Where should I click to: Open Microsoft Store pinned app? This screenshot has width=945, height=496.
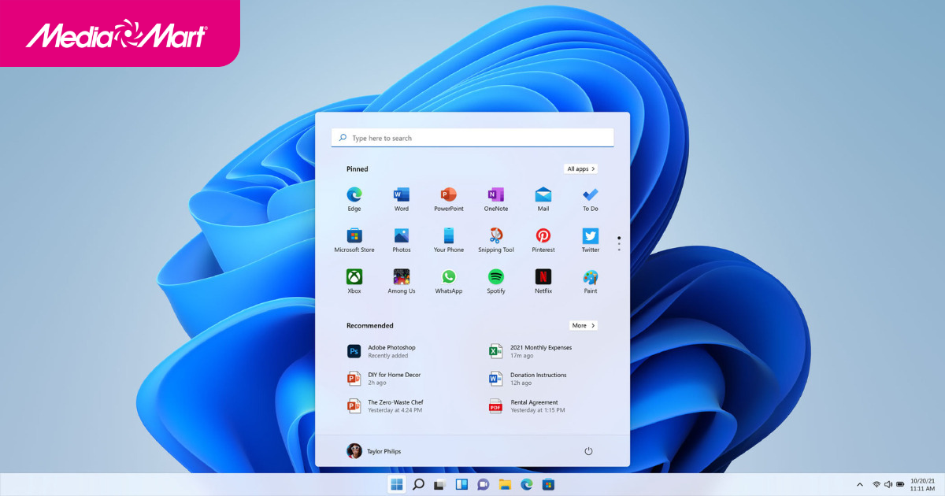point(354,236)
